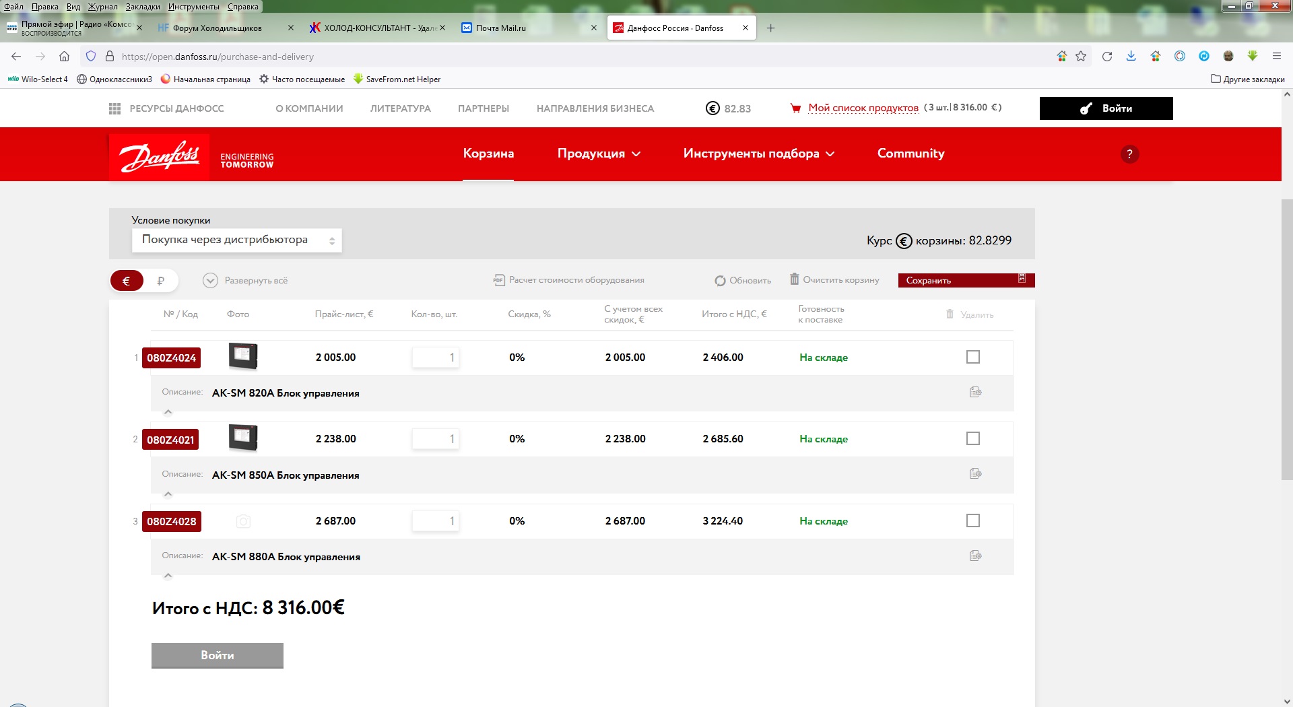Click SaveFrom green arrow extension icon
The width and height of the screenshot is (1293, 707).
tap(1252, 57)
